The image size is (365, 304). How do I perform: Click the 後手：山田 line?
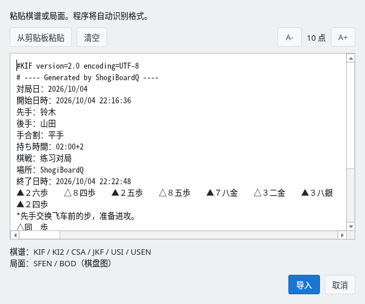point(36,123)
